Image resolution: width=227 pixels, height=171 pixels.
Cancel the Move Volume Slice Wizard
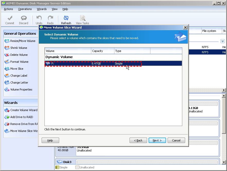pos(176,140)
